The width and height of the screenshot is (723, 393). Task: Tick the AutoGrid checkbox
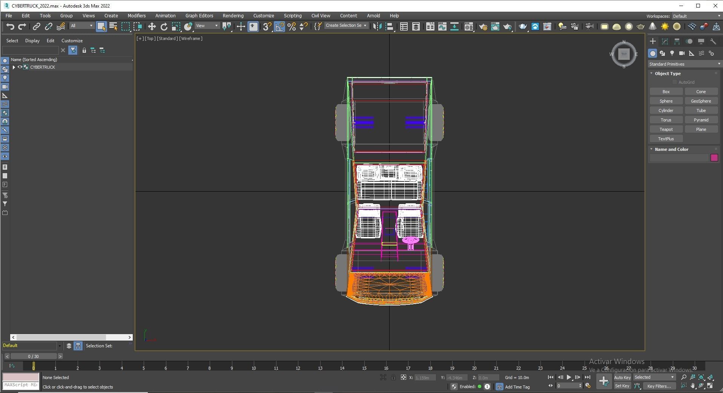tap(675, 82)
